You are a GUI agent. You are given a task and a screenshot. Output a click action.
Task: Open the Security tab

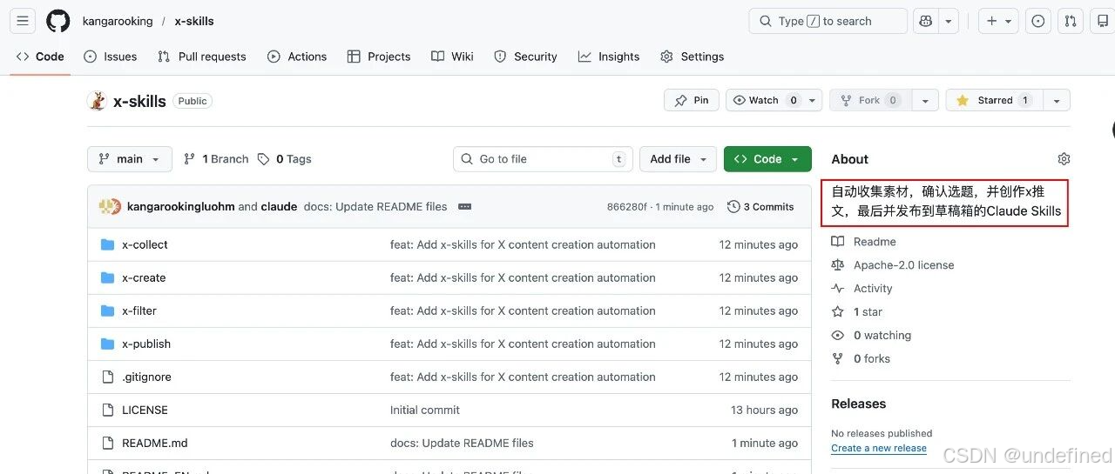[525, 57]
